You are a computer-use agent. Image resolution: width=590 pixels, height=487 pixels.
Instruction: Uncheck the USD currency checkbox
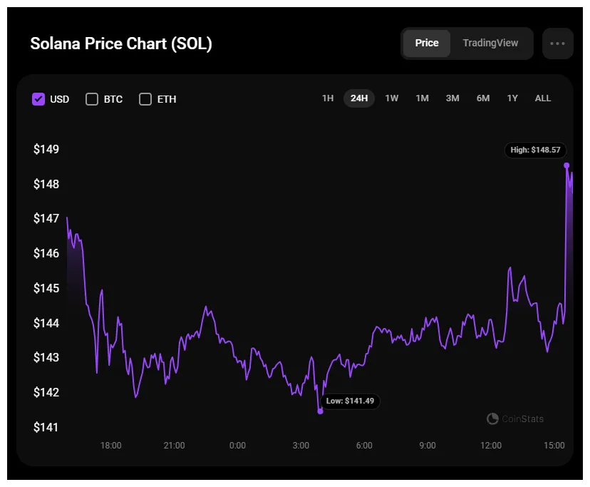38,99
